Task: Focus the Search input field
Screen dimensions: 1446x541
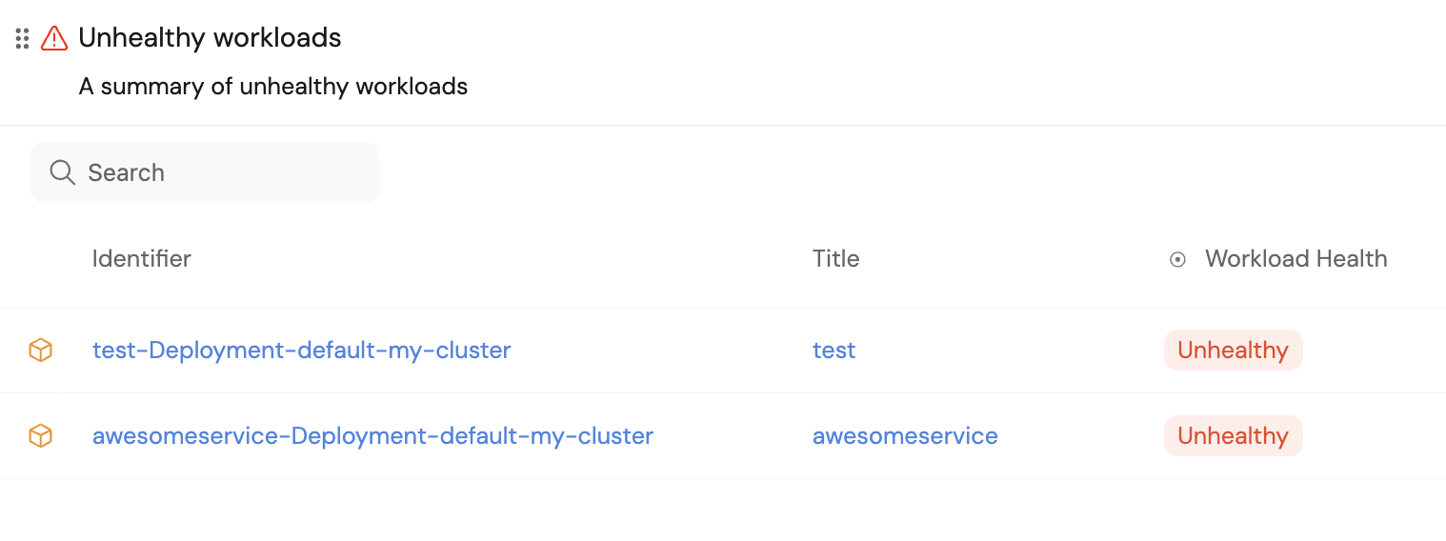Action: point(229,172)
